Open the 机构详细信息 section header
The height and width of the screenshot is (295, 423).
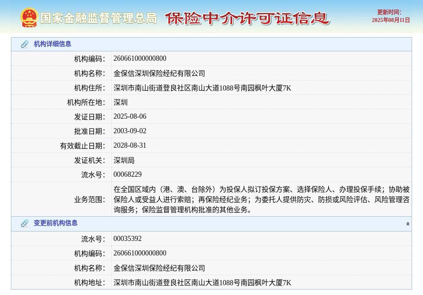[x=211, y=44]
